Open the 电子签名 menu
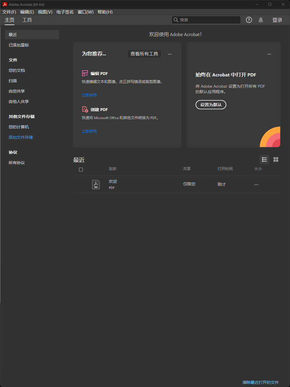 (65, 12)
